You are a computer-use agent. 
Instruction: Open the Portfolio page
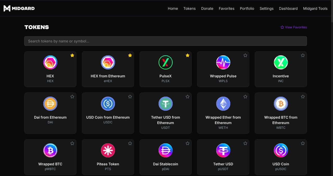247,9
